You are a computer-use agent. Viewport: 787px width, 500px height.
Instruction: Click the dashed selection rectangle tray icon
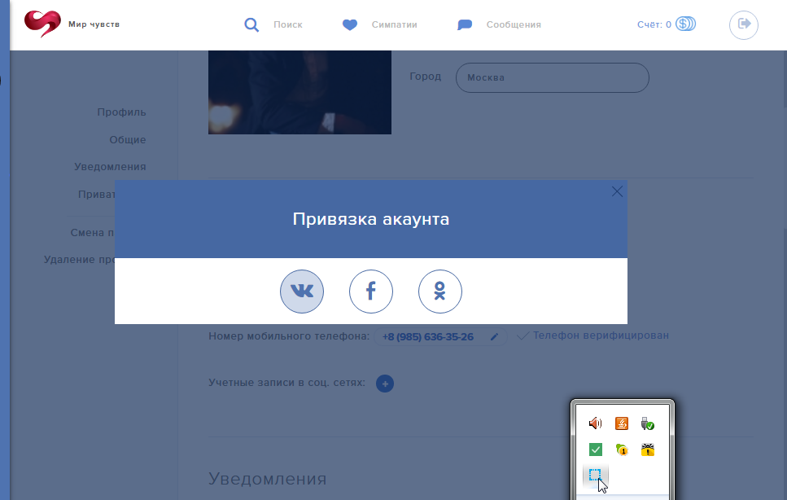click(x=595, y=475)
